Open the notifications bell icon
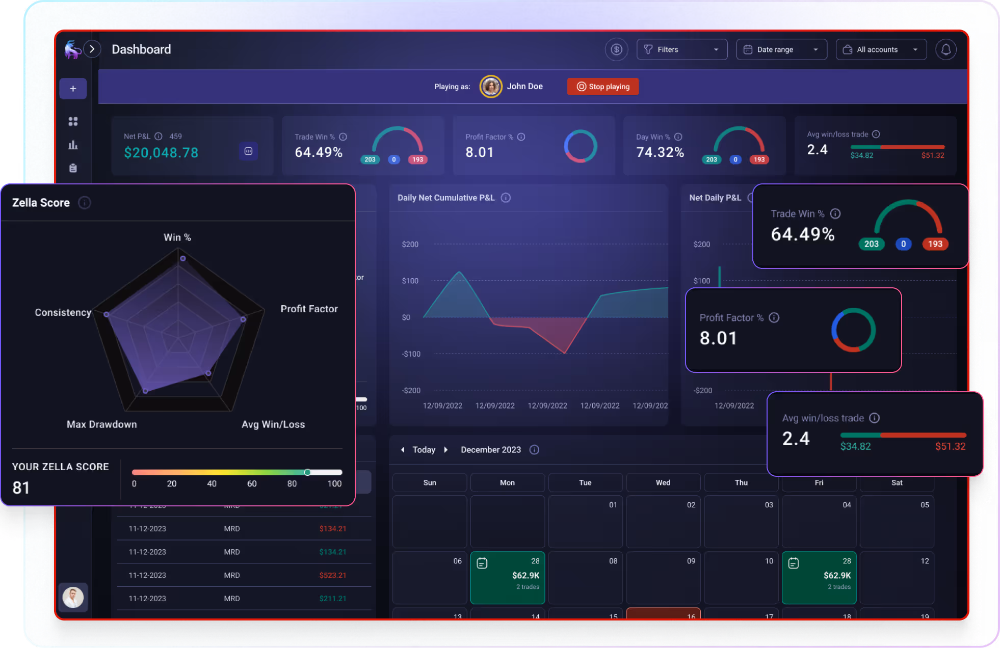Viewport: 1000px width, 648px height. click(945, 49)
